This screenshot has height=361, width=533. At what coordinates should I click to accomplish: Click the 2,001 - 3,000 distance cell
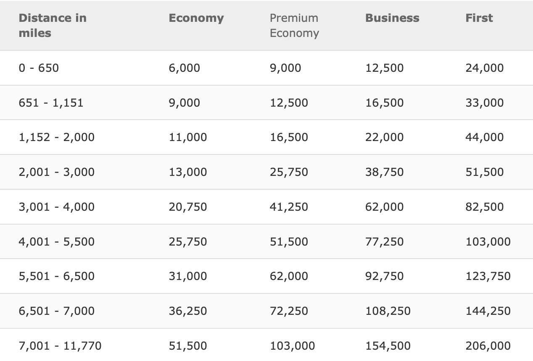(56, 172)
